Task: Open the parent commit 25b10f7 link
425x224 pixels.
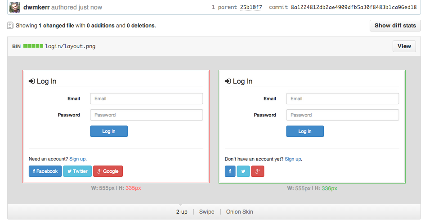Action: coord(251,7)
